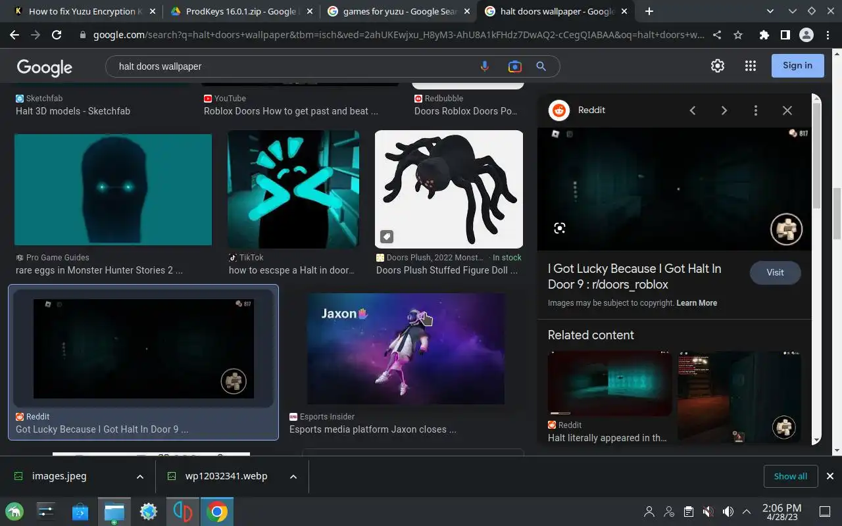Viewport: 842px width, 526px height.
Task: Open the tab search dropdown arrow
Action: tap(770, 11)
